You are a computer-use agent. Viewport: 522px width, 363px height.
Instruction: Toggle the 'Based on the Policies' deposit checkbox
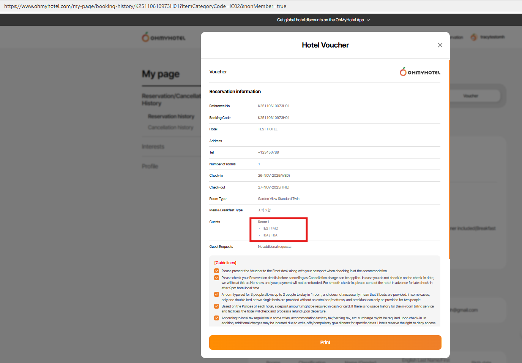click(x=216, y=306)
